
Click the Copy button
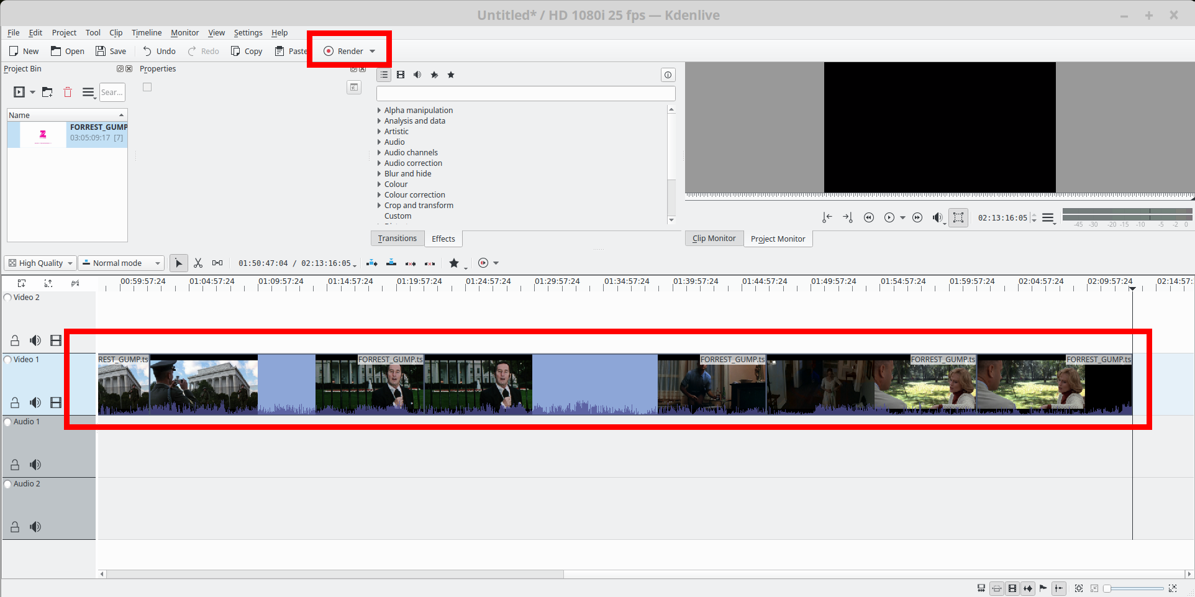pyautogui.click(x=247, y=52)
